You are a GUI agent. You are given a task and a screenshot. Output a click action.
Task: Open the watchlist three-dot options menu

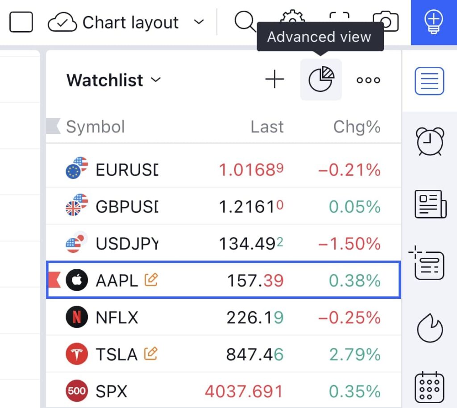368,79
